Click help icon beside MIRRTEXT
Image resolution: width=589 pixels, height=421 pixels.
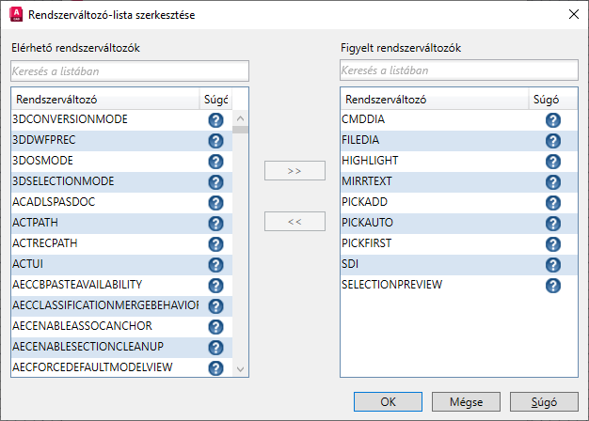(552, 182)
